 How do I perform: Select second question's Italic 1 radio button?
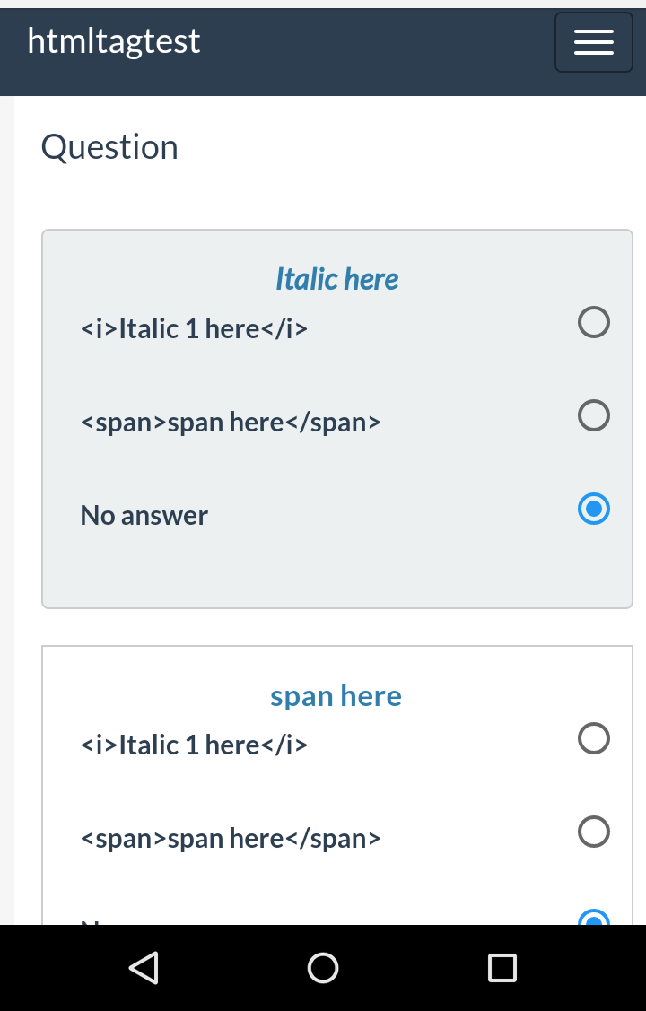coord(594,738)
